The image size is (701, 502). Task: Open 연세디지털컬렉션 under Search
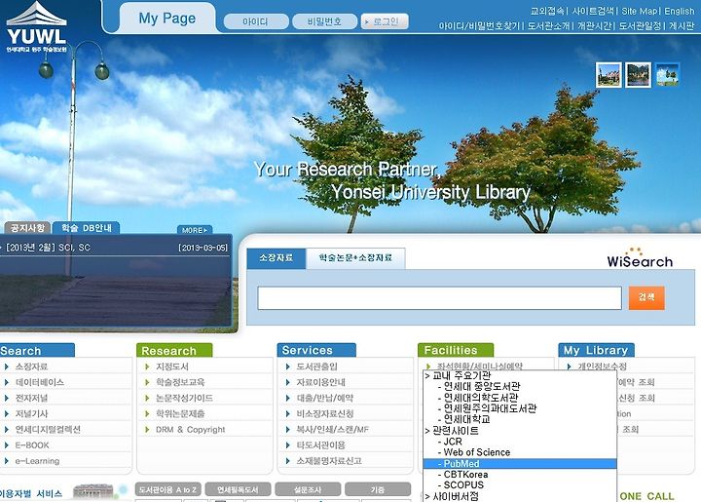[x=48, y=430]
